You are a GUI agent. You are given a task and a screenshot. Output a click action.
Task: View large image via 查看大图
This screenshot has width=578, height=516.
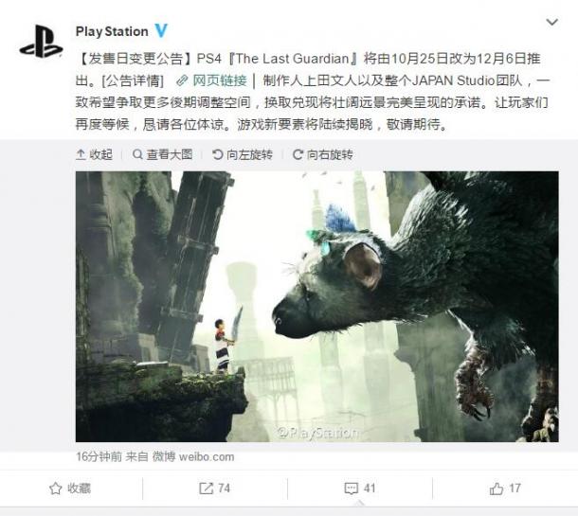(x=163, y=154)
